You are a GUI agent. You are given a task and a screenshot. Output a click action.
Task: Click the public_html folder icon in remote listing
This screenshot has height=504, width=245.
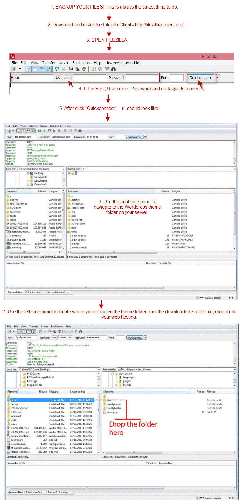69,224
